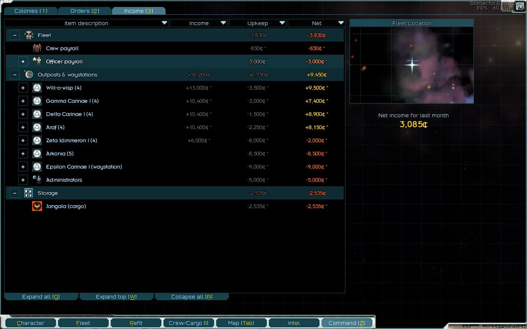Expand the Zeta Idimmeron I (4) row
This screenshot has height=329, width=527.
(x=23, y=140)
